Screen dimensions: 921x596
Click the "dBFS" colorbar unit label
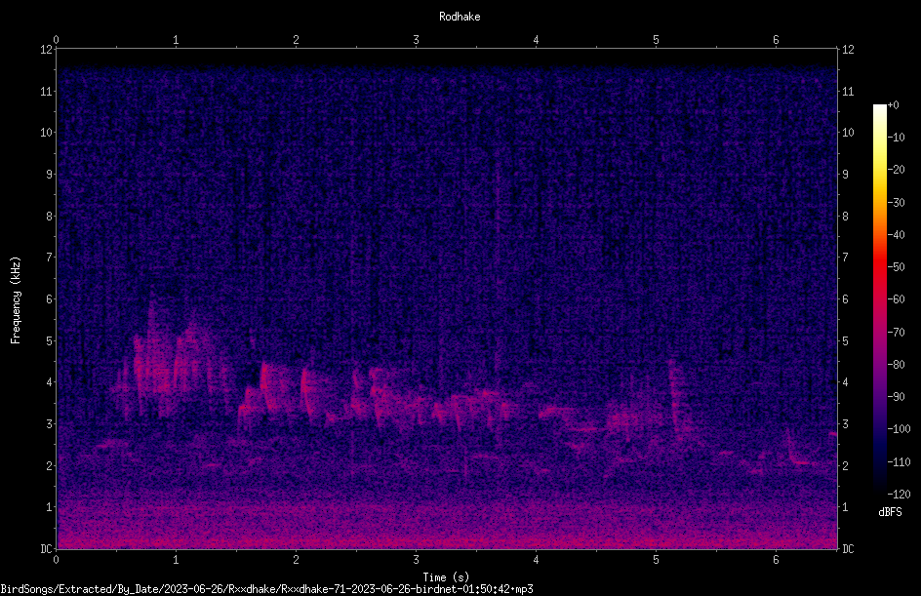coord(890,512)
